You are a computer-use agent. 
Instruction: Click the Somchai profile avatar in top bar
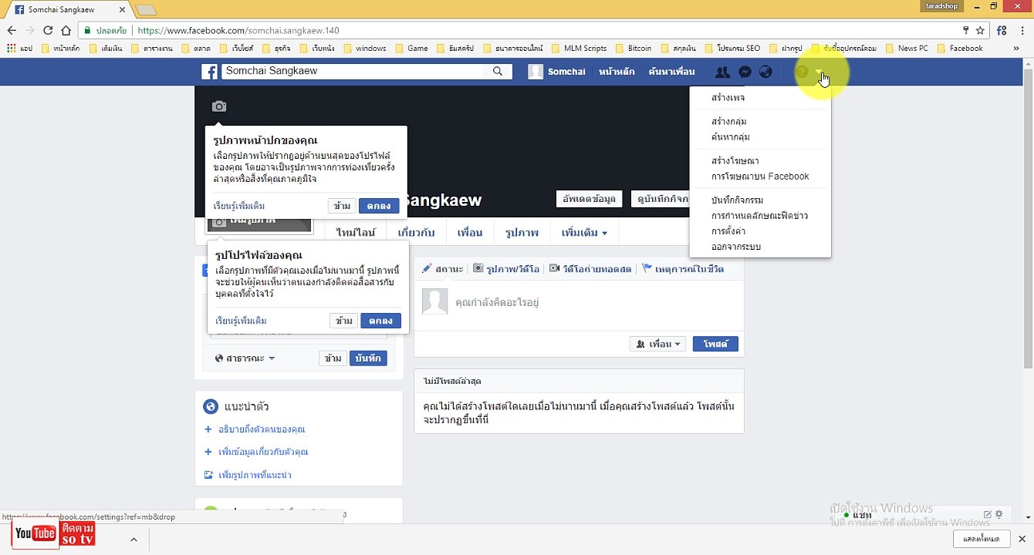(x=536, y=72)
